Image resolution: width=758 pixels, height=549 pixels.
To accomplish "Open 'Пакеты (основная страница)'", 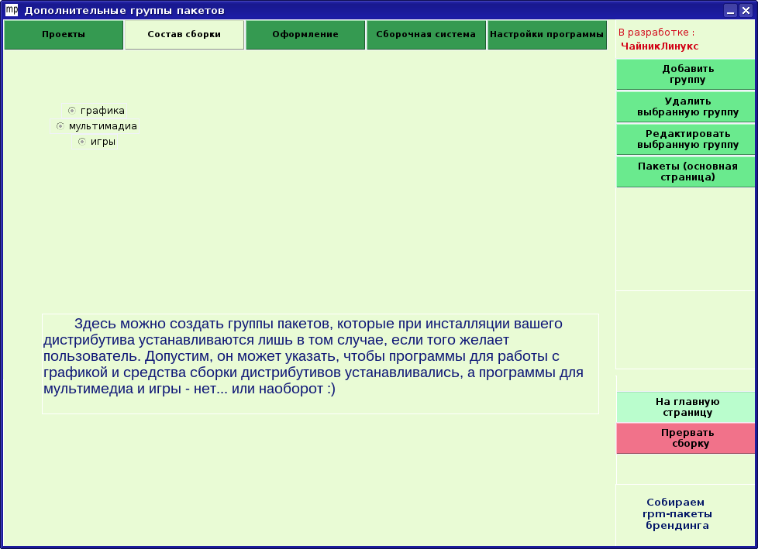I will [x=686, y=172].
